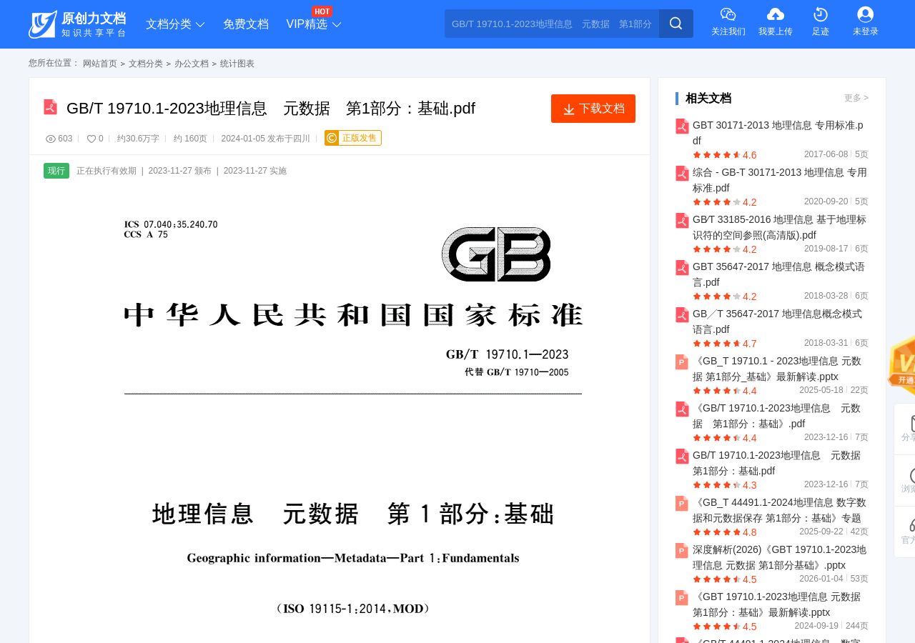Open GB／T 35647-2017 地理信息概念模式语言.pdf
The height and width of the screenshot is (643, 915).
click(x=778, y=321)
